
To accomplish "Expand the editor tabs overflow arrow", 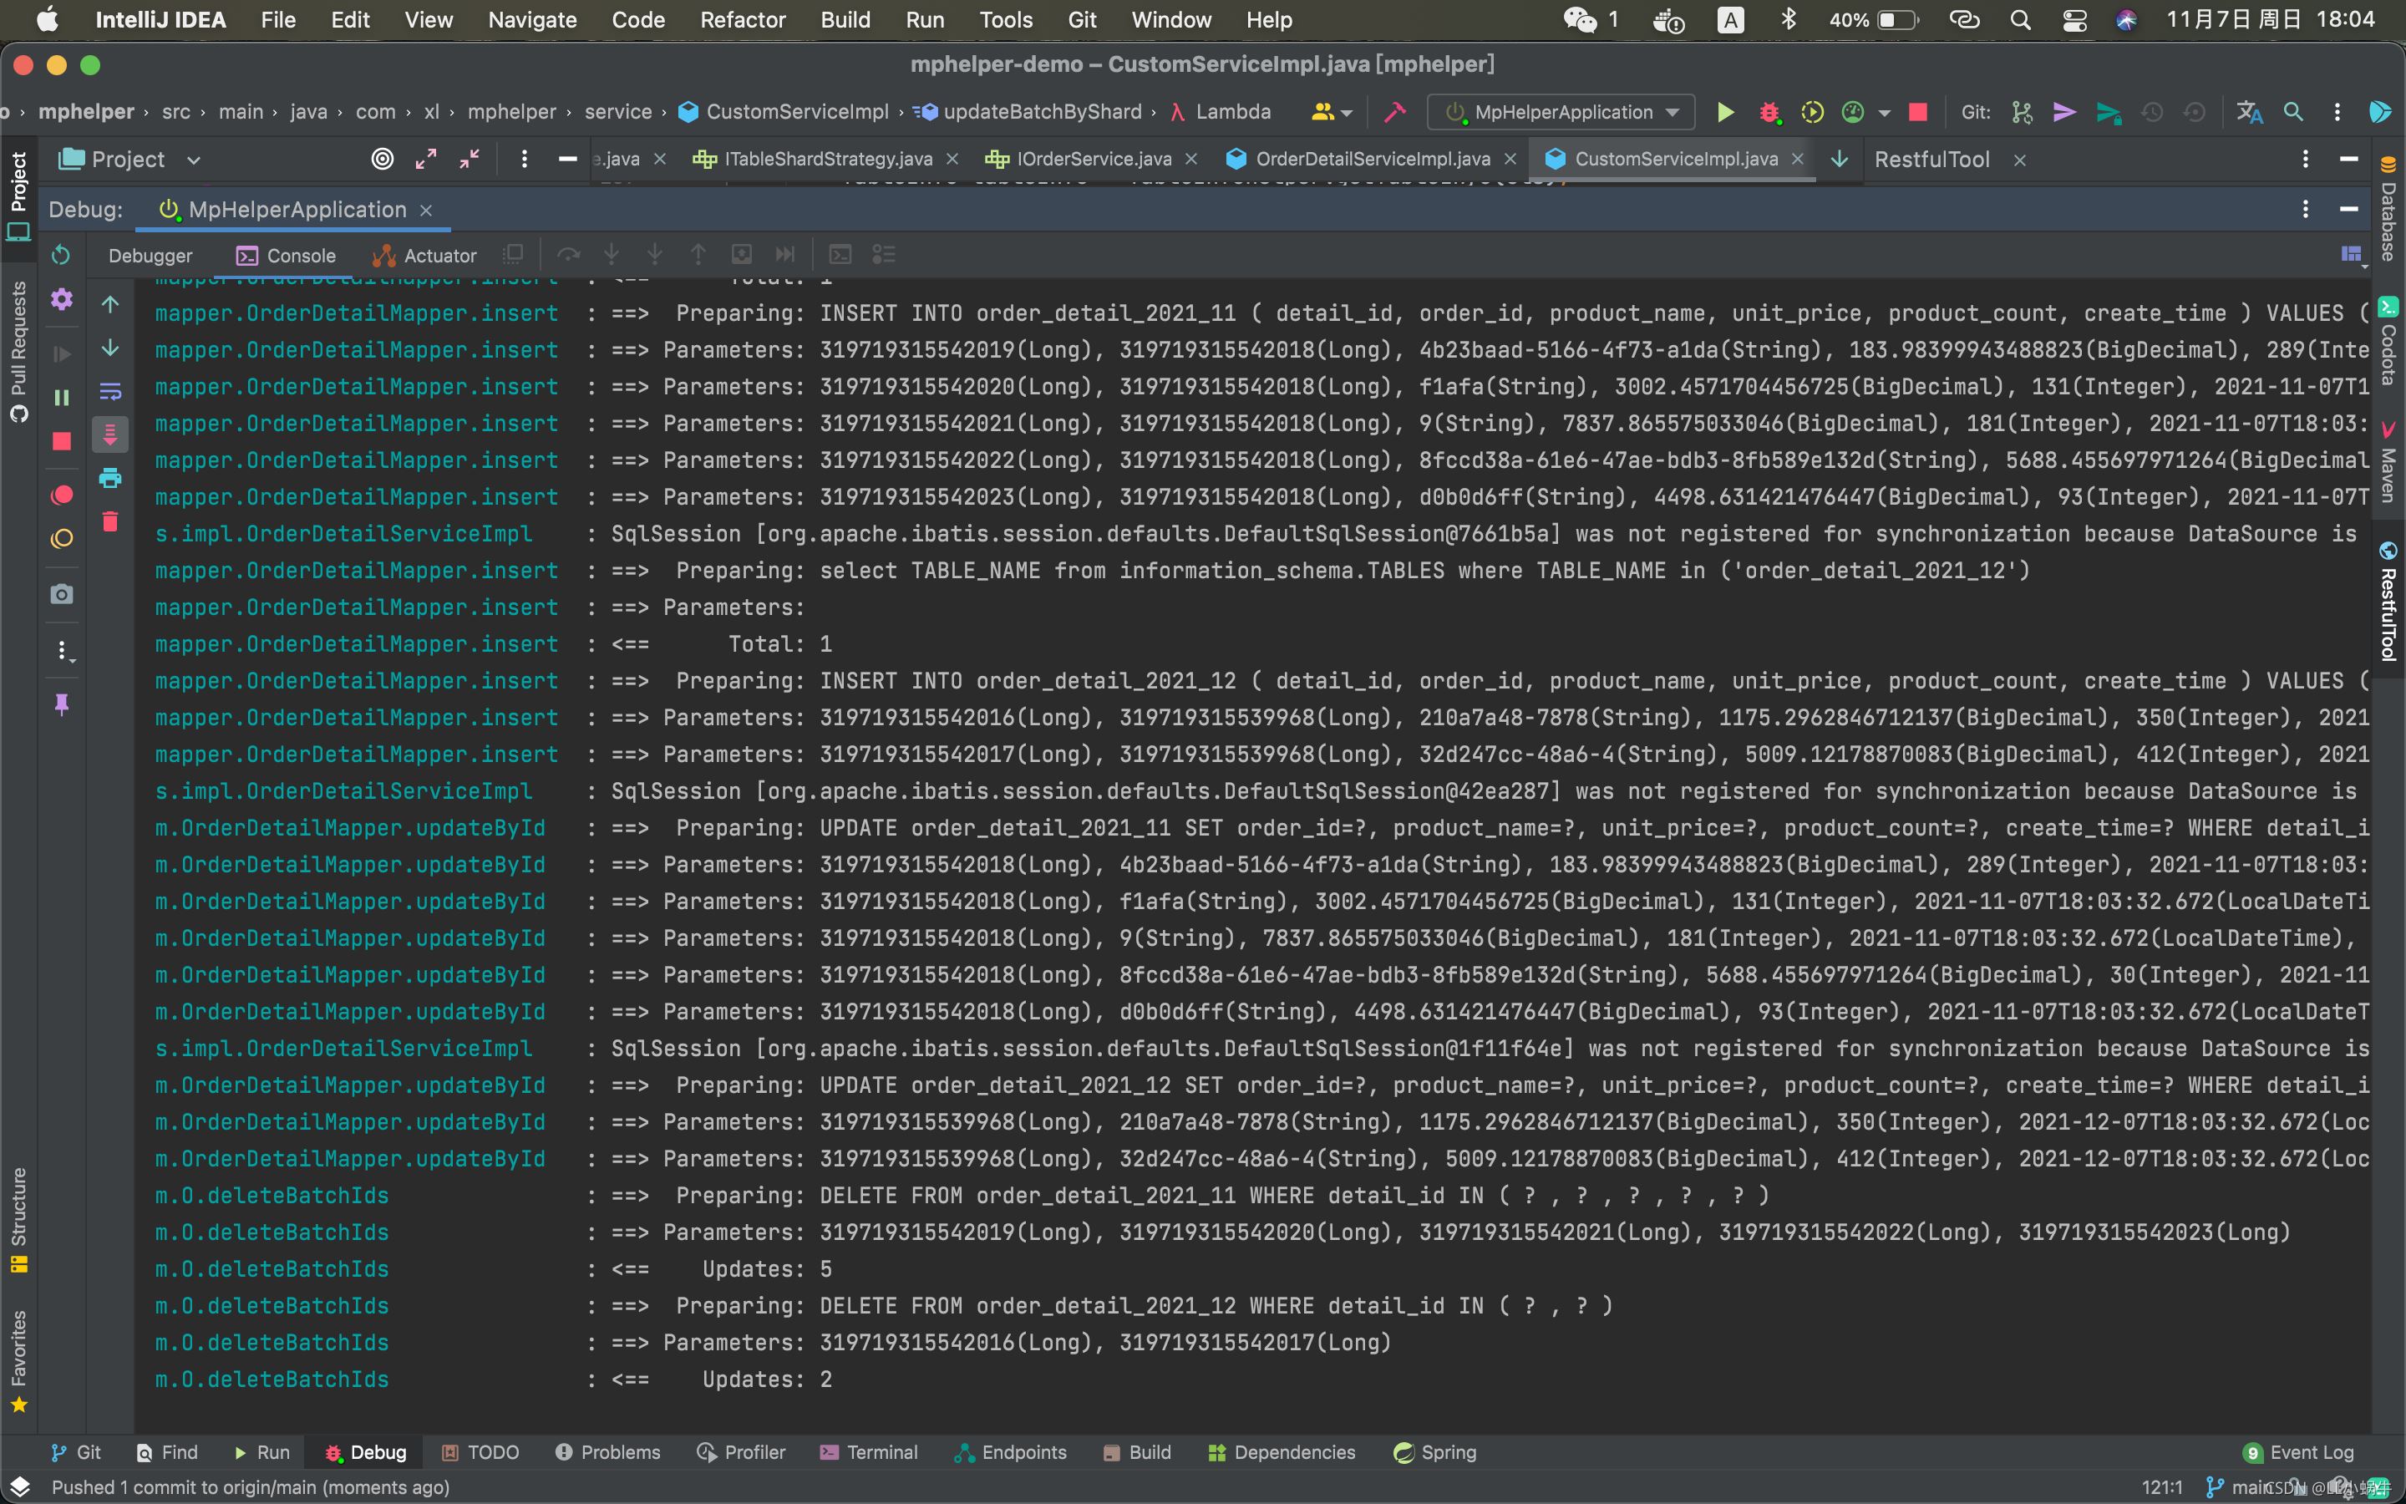I will [1840, 159].
